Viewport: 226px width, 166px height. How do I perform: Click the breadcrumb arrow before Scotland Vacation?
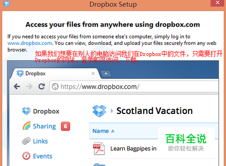(x=112, y=111)
